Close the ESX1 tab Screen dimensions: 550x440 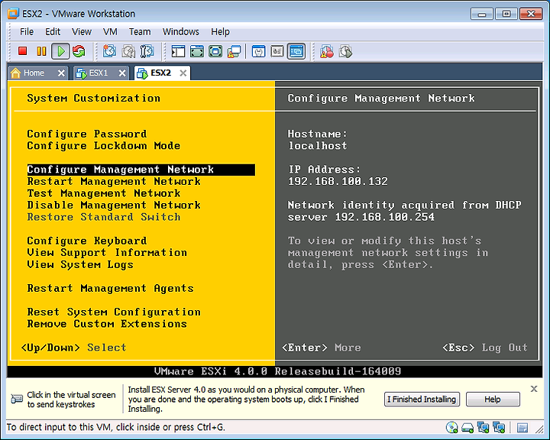(x=122, y=73)
